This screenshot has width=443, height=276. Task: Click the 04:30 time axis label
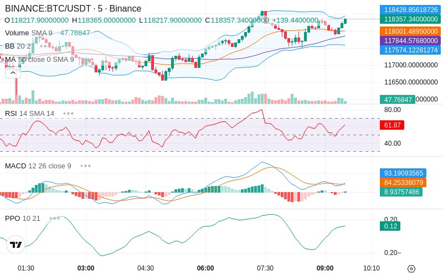point(146,268)
